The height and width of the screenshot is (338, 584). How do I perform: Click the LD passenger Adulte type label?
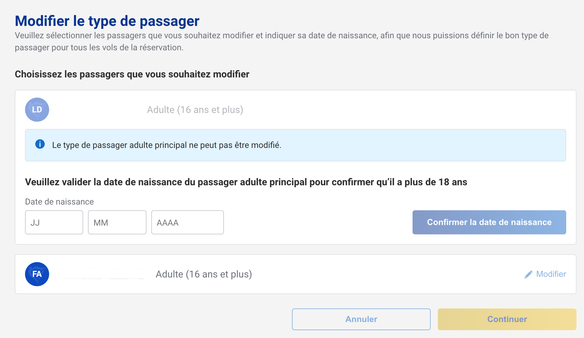(195, 110)
